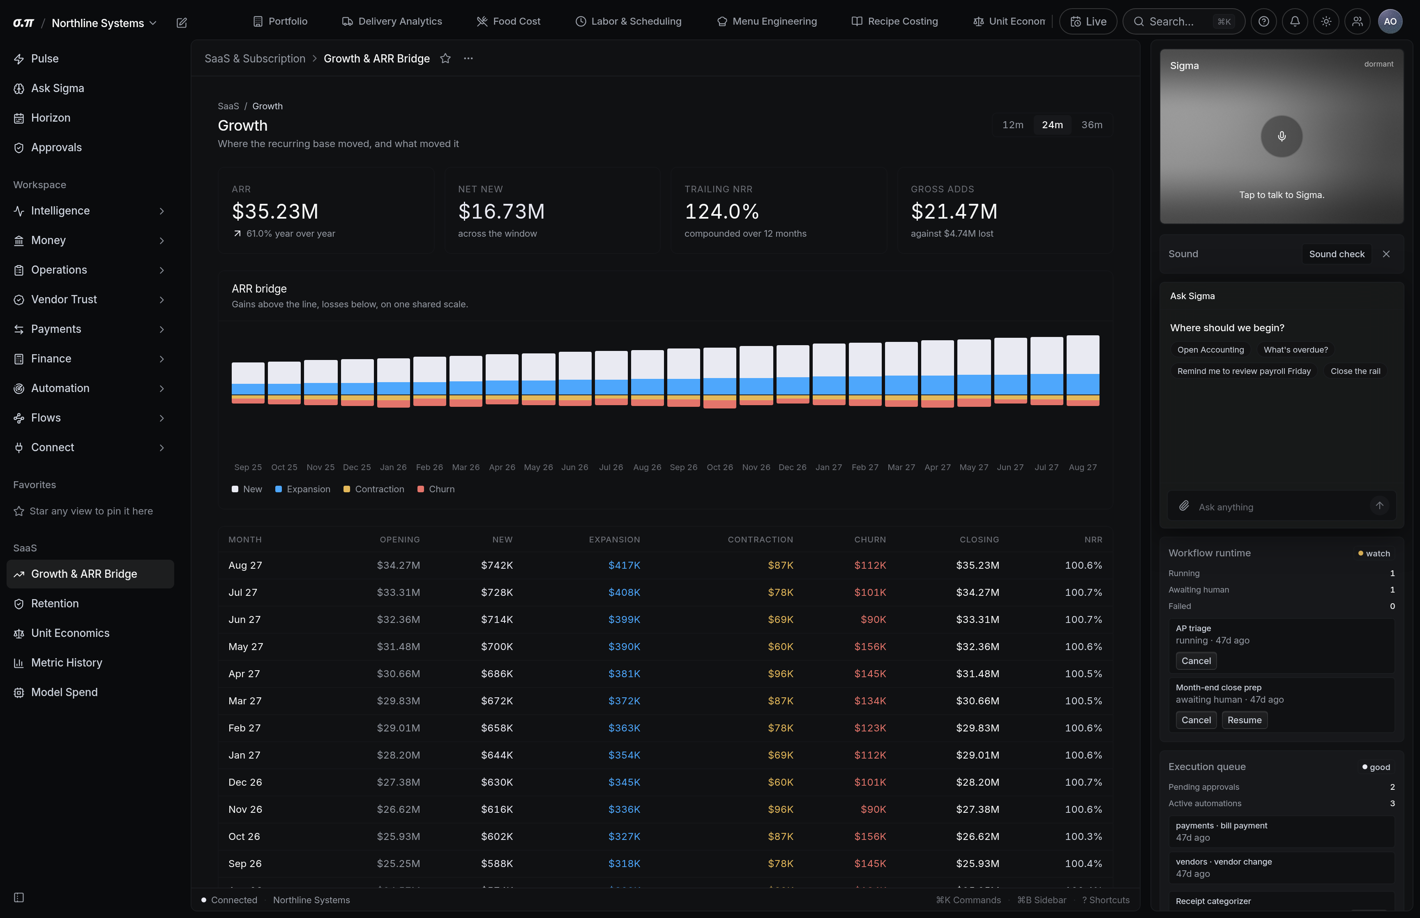Toggle Live mode
Image resolution: width=1420 pixels, height=918 pixels.
[x=1088, y=21]
